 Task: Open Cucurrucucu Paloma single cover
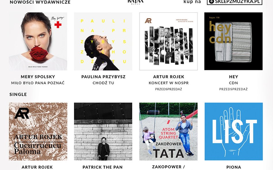tap(38, 132)
